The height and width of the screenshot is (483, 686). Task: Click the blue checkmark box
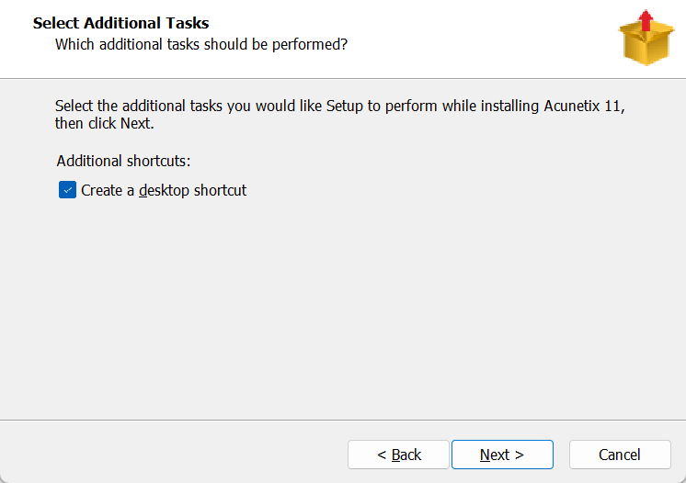pyautogui.click(x=67, y=190)
